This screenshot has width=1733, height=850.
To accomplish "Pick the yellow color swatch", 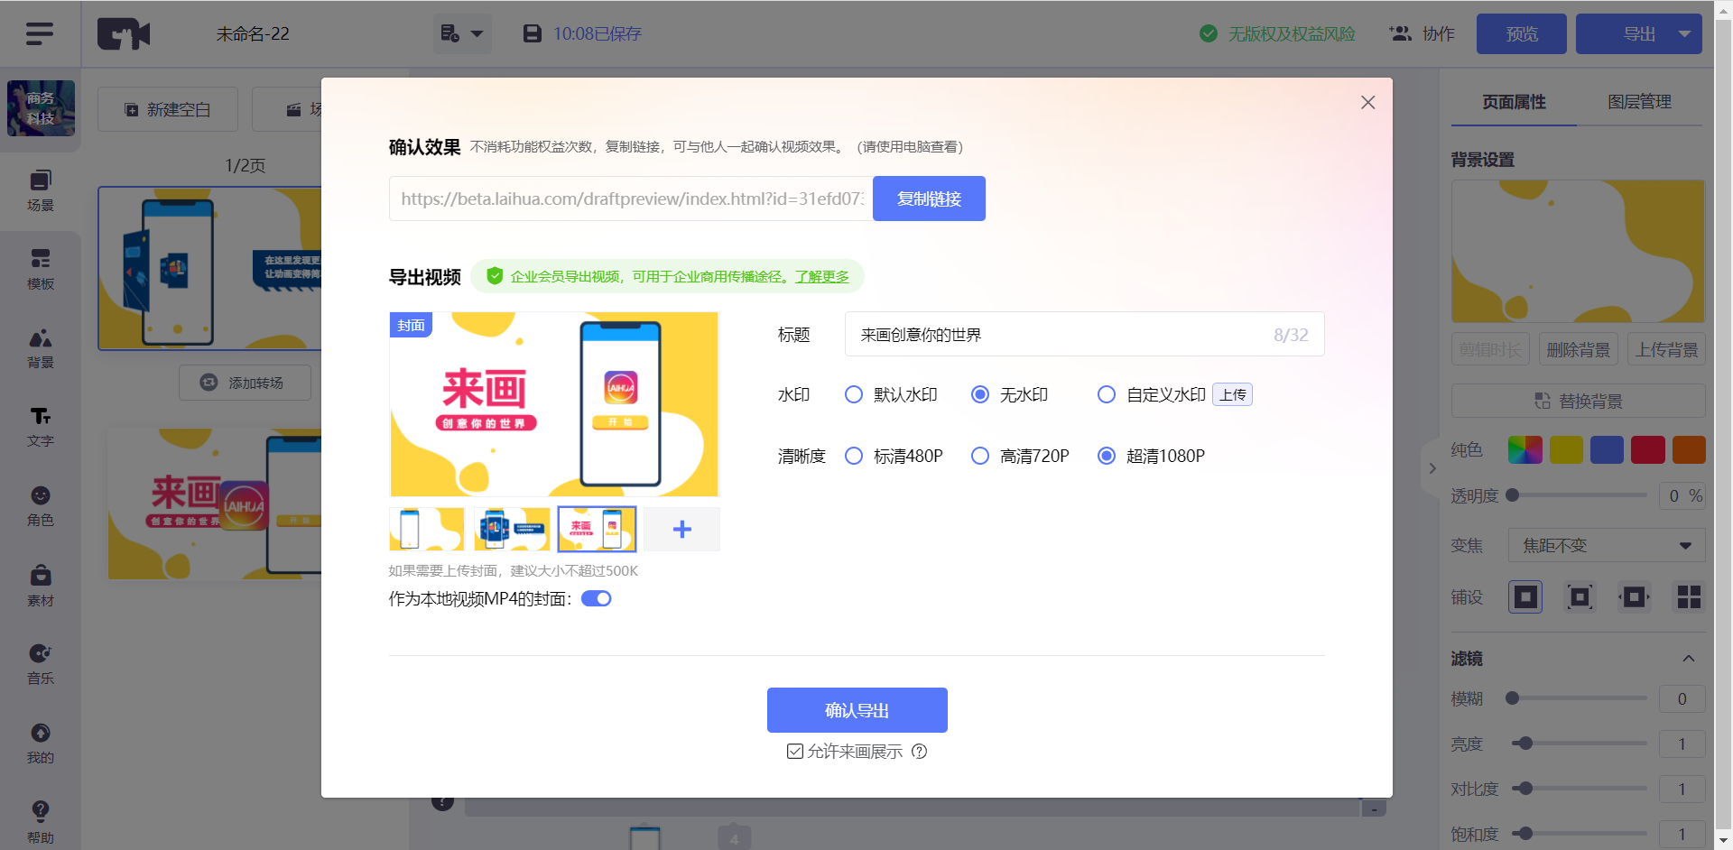I will coord(1566,449).
